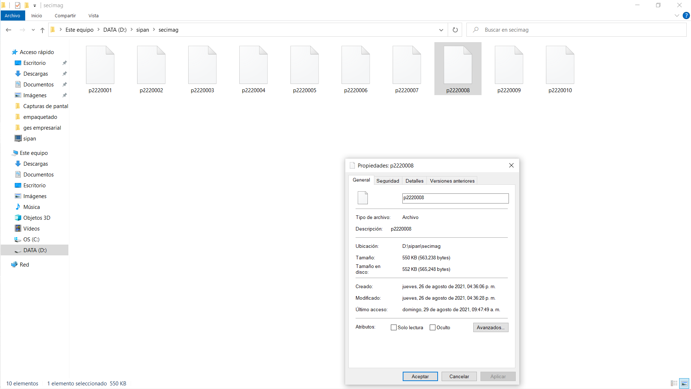Click the Avanzados... button

tap(491, 327)
